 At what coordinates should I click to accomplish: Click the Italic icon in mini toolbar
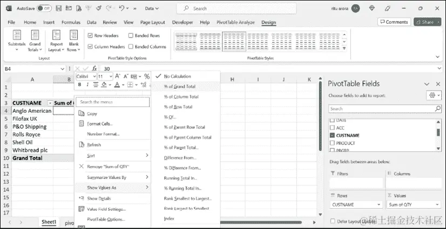[87, 85]
